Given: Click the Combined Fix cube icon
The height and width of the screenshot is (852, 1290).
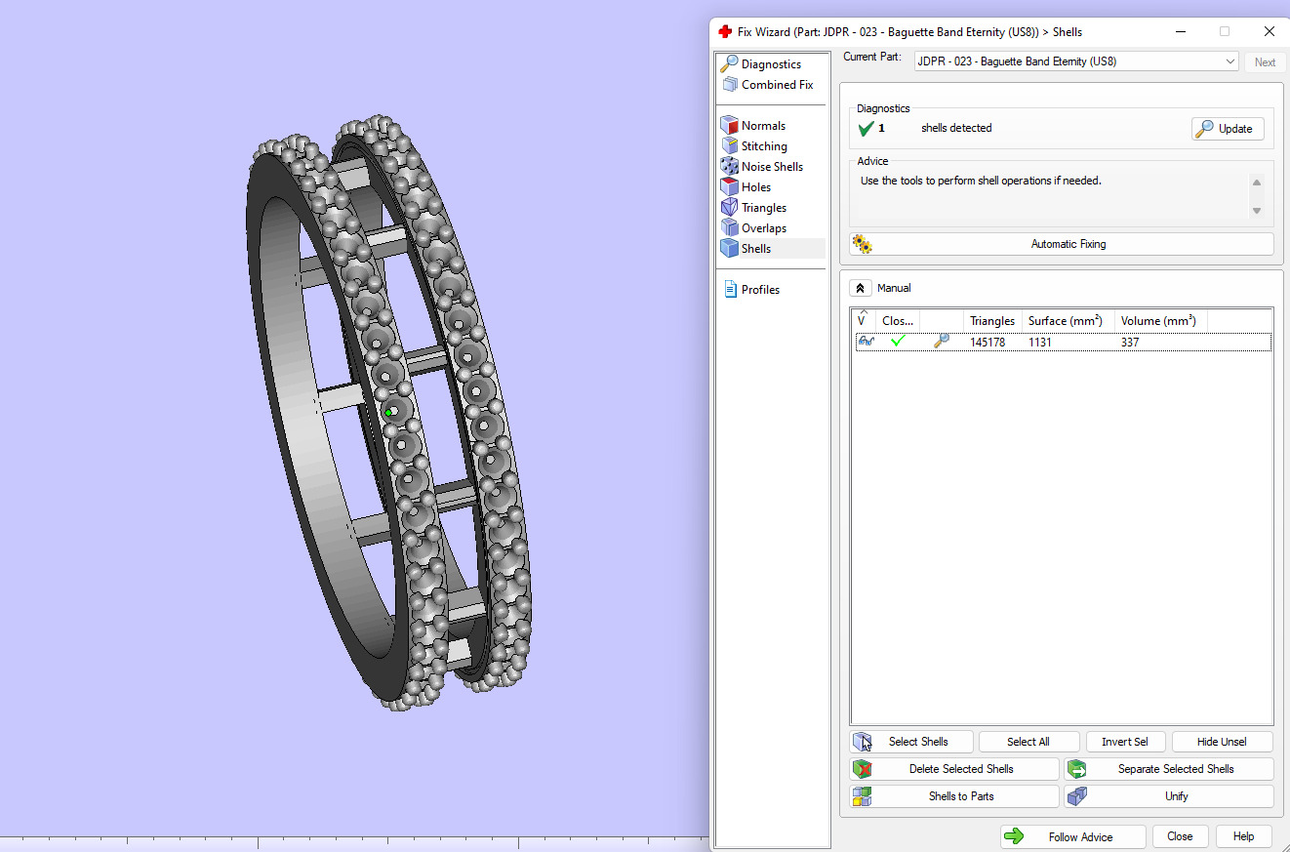Looking at the screenshot, I should [729, 85].
